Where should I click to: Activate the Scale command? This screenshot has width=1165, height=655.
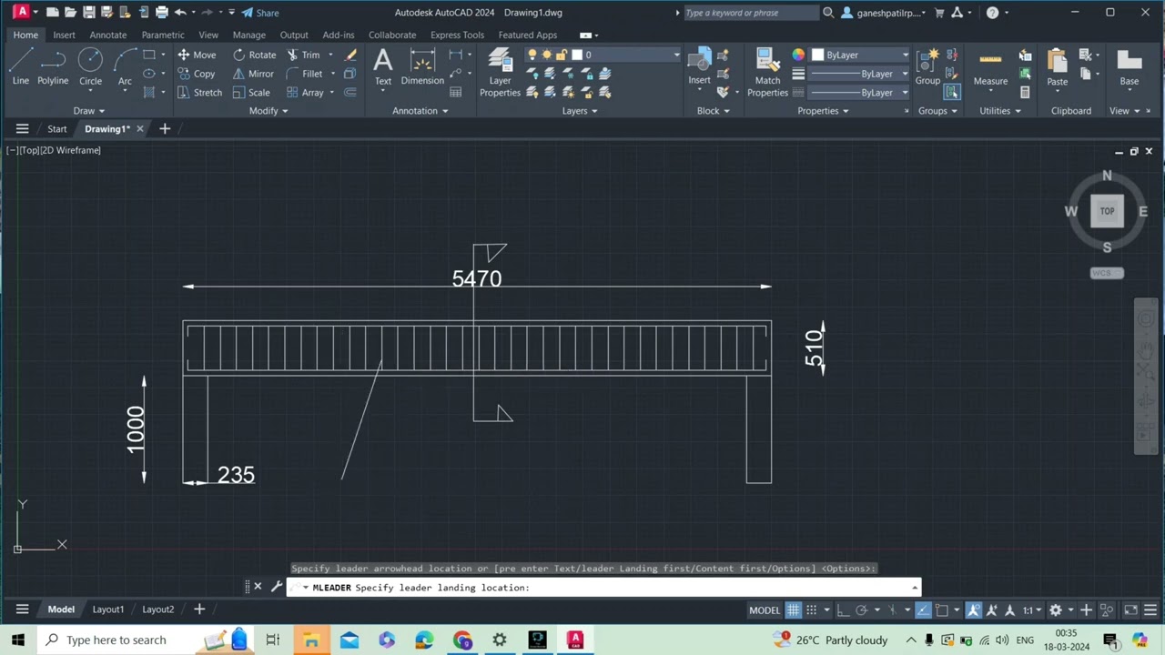point(251,93)
